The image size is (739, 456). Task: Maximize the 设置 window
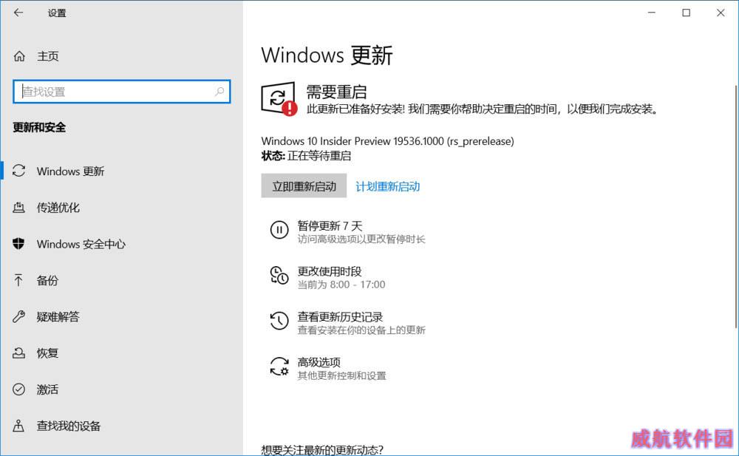[687, 13]
